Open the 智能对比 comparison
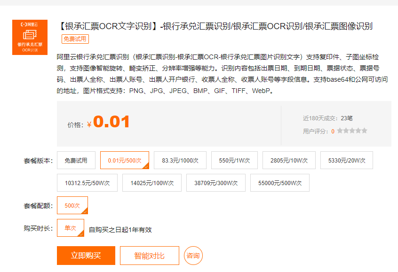The width and height of the screenshot is (398, 272). (x=150, y=256)
